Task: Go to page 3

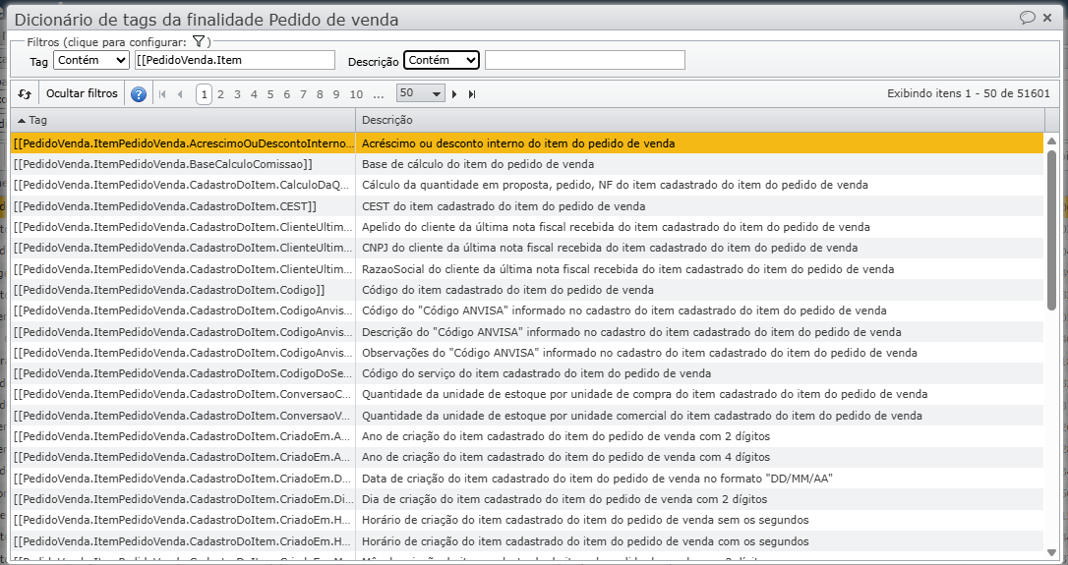Action: point(237,94)
